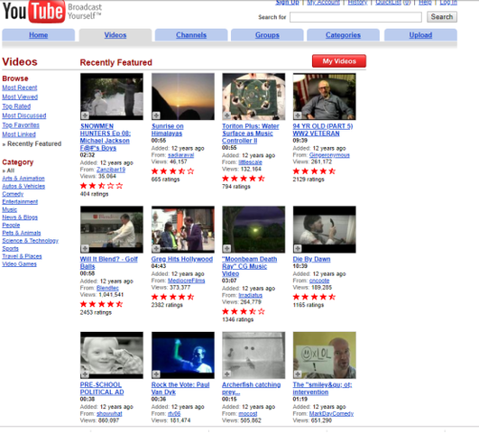Screen dimensions: 479x433
Task: Go to the Groups tab
Action: 267,35
